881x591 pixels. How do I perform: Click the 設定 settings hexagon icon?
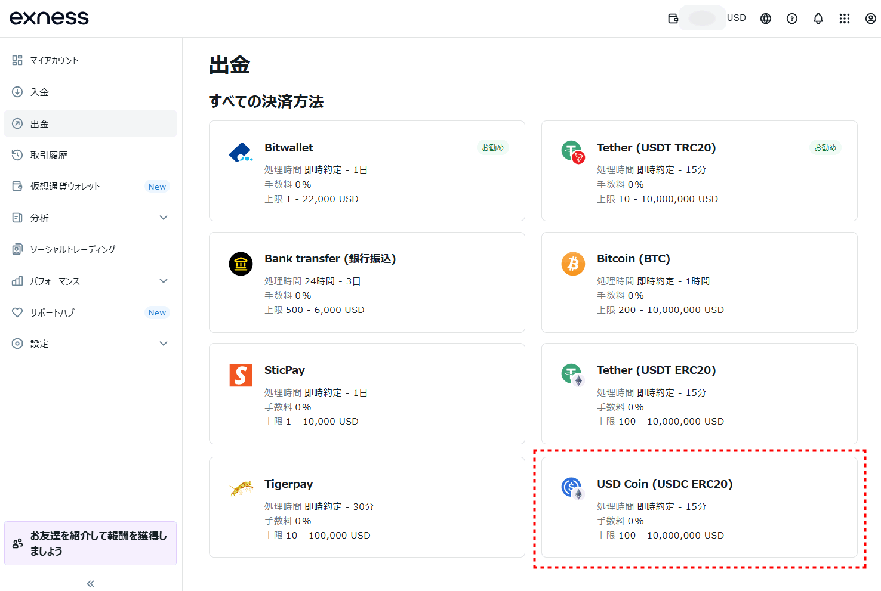(17, 344)
